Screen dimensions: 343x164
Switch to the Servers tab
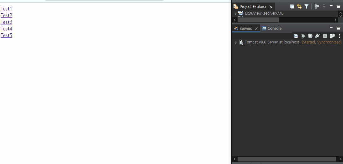(246, 29)
